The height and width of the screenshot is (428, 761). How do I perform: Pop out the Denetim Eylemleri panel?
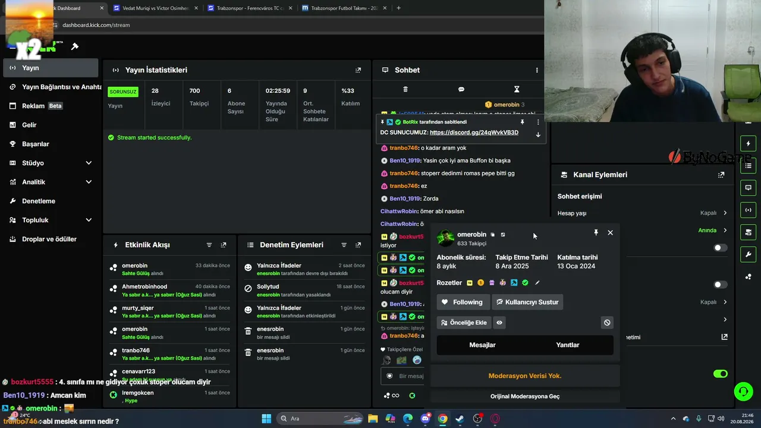tap(358, 245)
